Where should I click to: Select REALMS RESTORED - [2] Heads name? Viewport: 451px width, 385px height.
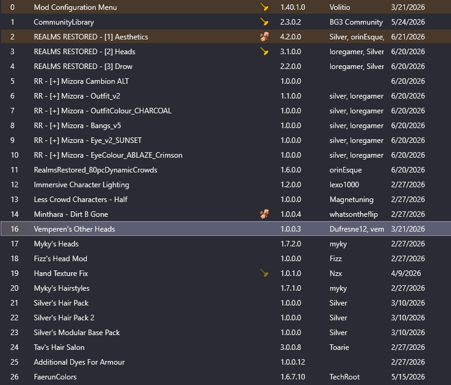click(x=84, y=52)
